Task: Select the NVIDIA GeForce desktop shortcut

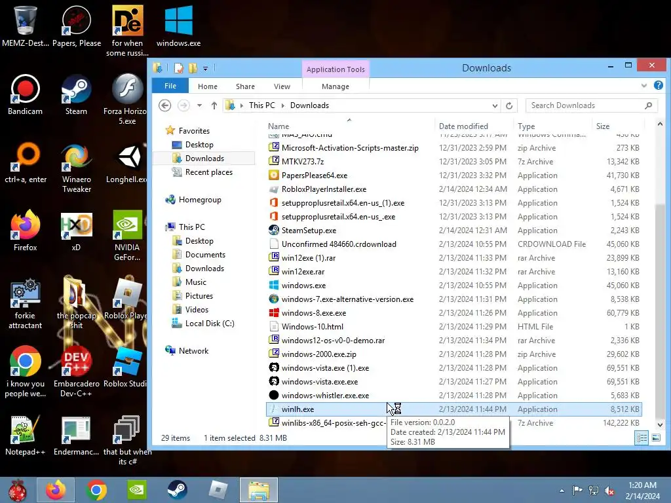Action: [x=126, y=235]
